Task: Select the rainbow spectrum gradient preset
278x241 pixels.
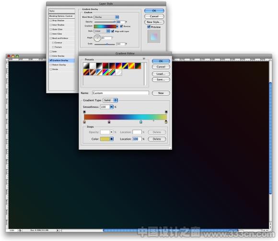Action: 105,72
